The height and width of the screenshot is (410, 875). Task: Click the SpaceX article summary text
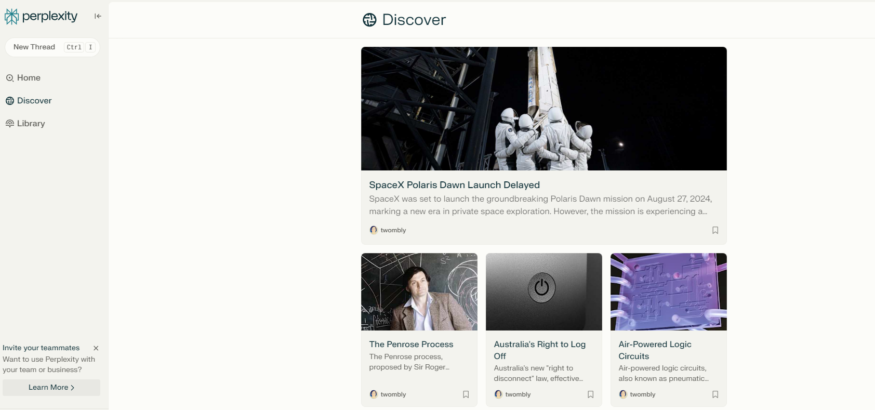pos(540,205)
